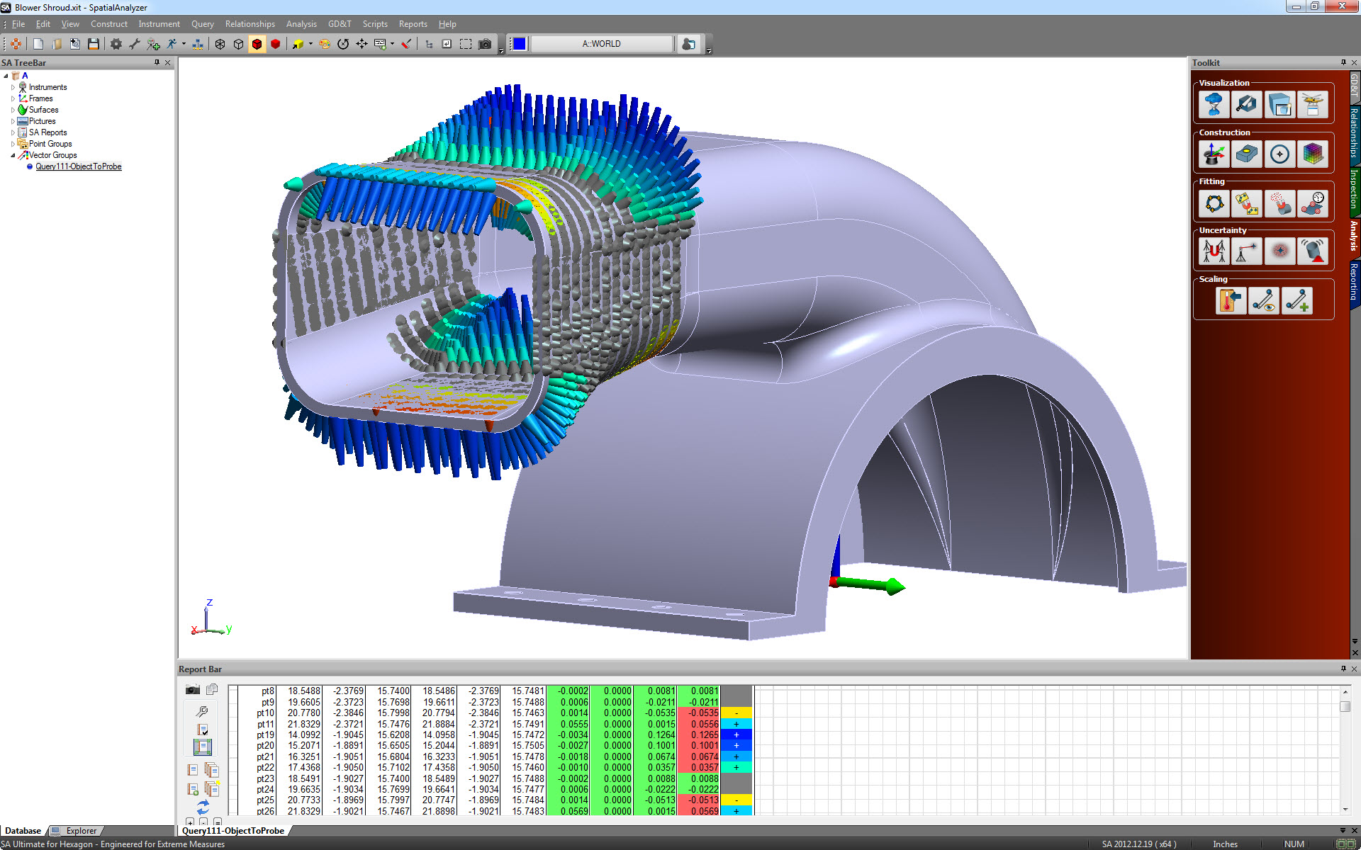
Task: Click the blue color swatch in toolbar
Action: (x=520, y=44)
